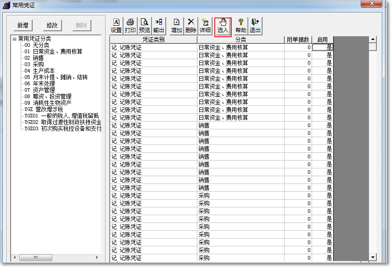Click the 增加 (Add) toolbar icon
The image size is (391, 267).
(177, 26)
